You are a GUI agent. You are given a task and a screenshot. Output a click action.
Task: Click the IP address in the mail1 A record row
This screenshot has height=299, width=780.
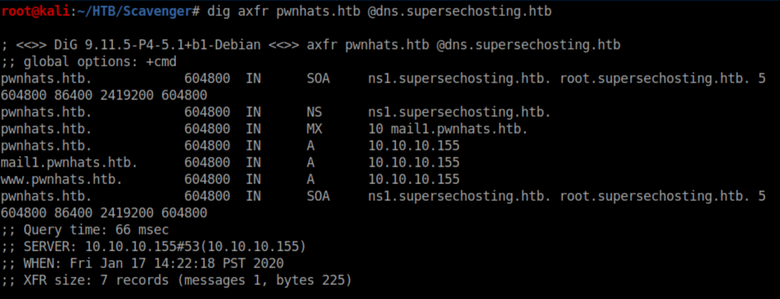pyautogui.click(x=414, y=163)
